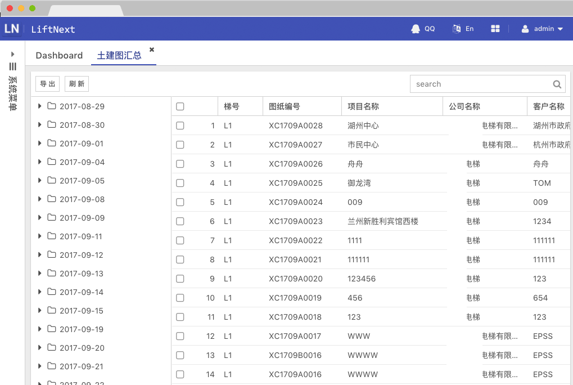Click the 2017-09-09 folder icon

pos(52,217)
